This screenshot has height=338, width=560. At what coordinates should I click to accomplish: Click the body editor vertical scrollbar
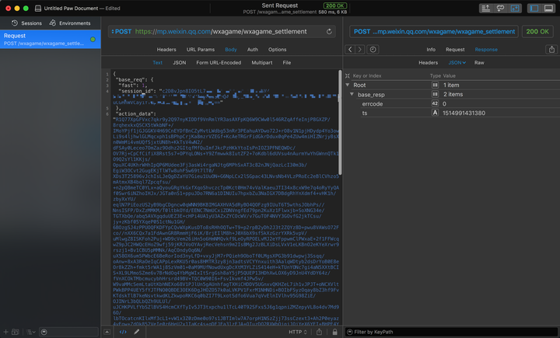(x=340, y=123)
